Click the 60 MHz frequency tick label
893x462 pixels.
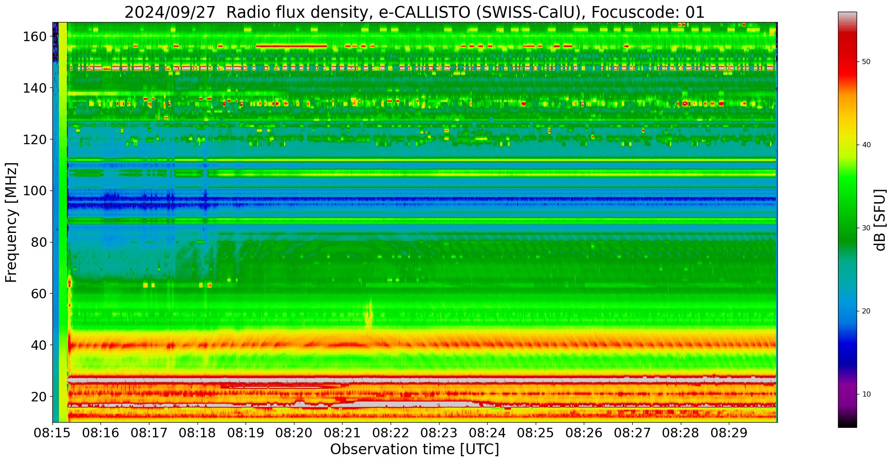coord(39,294)
